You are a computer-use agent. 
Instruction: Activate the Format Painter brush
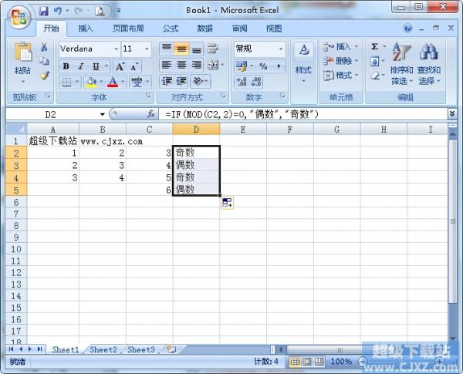tap(44, 76)
